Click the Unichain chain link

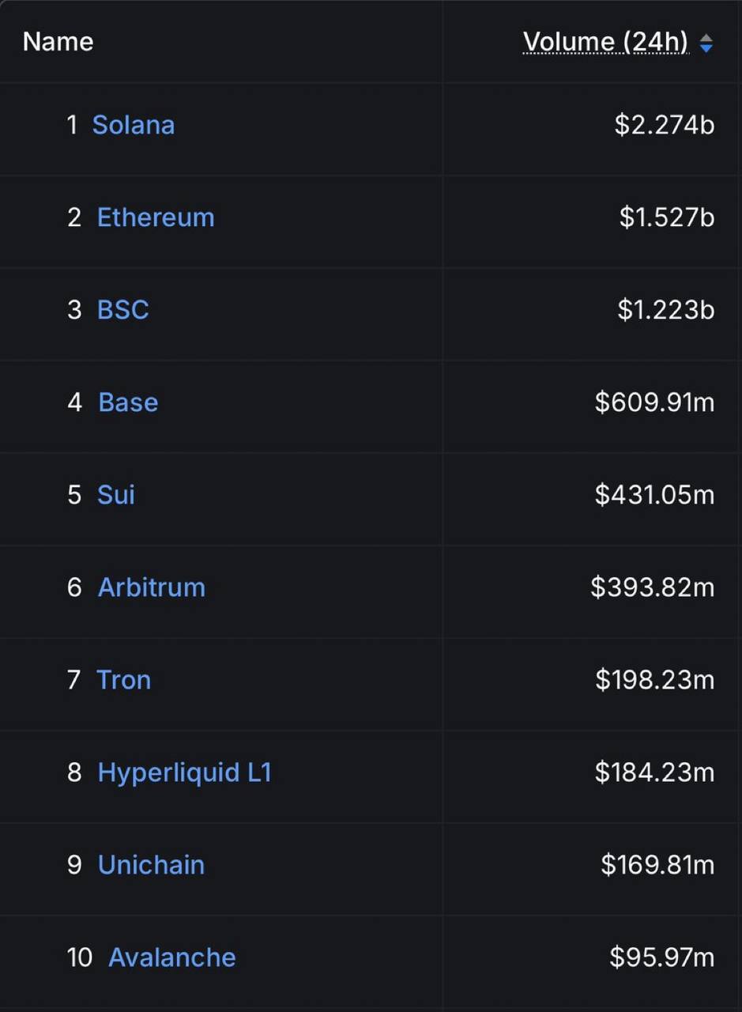(x=152, y=865)
